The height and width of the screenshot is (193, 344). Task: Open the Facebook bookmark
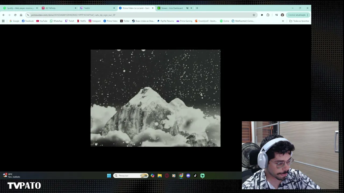click(28, 21)
